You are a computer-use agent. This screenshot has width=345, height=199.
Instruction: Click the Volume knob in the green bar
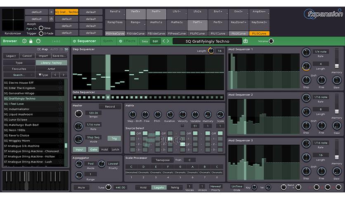click(271, 41)
